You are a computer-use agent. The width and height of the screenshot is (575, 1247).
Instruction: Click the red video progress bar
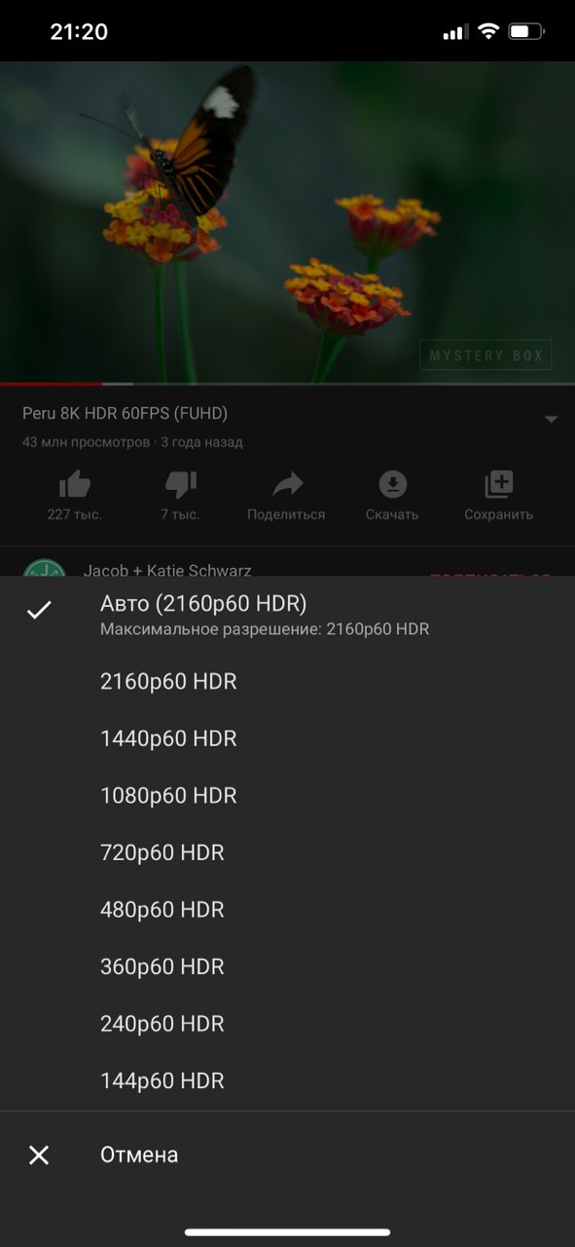[x=51, y=384]
